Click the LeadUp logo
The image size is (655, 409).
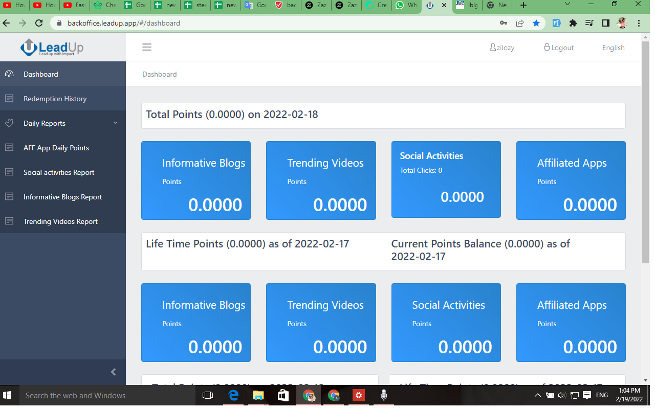coord(52,48)
